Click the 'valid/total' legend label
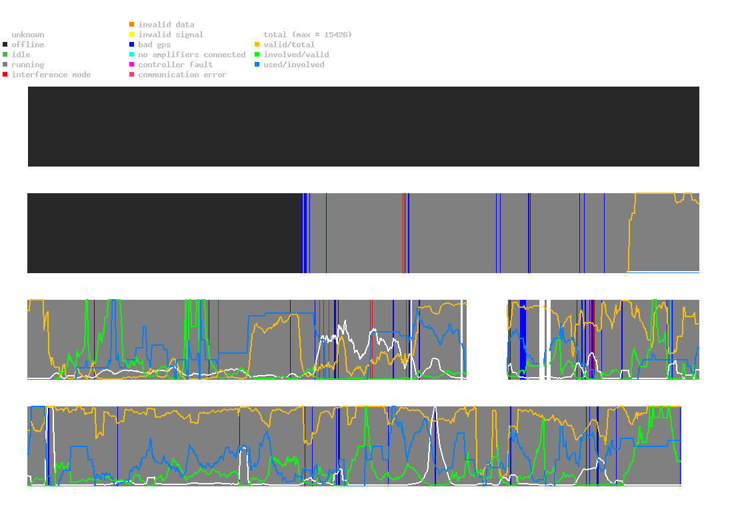This screenshot has width=730, height=509. coord(289,45)
